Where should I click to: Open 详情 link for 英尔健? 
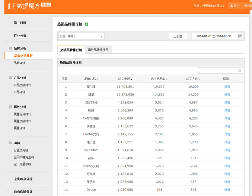[227, 87]
